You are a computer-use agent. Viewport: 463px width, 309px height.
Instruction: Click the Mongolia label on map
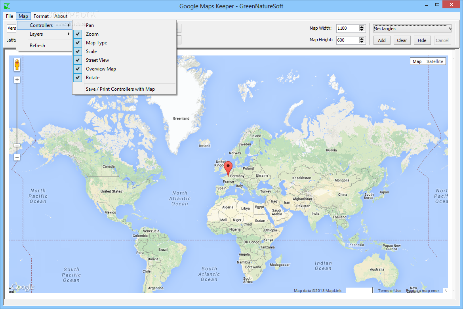[x=342, y=180]
